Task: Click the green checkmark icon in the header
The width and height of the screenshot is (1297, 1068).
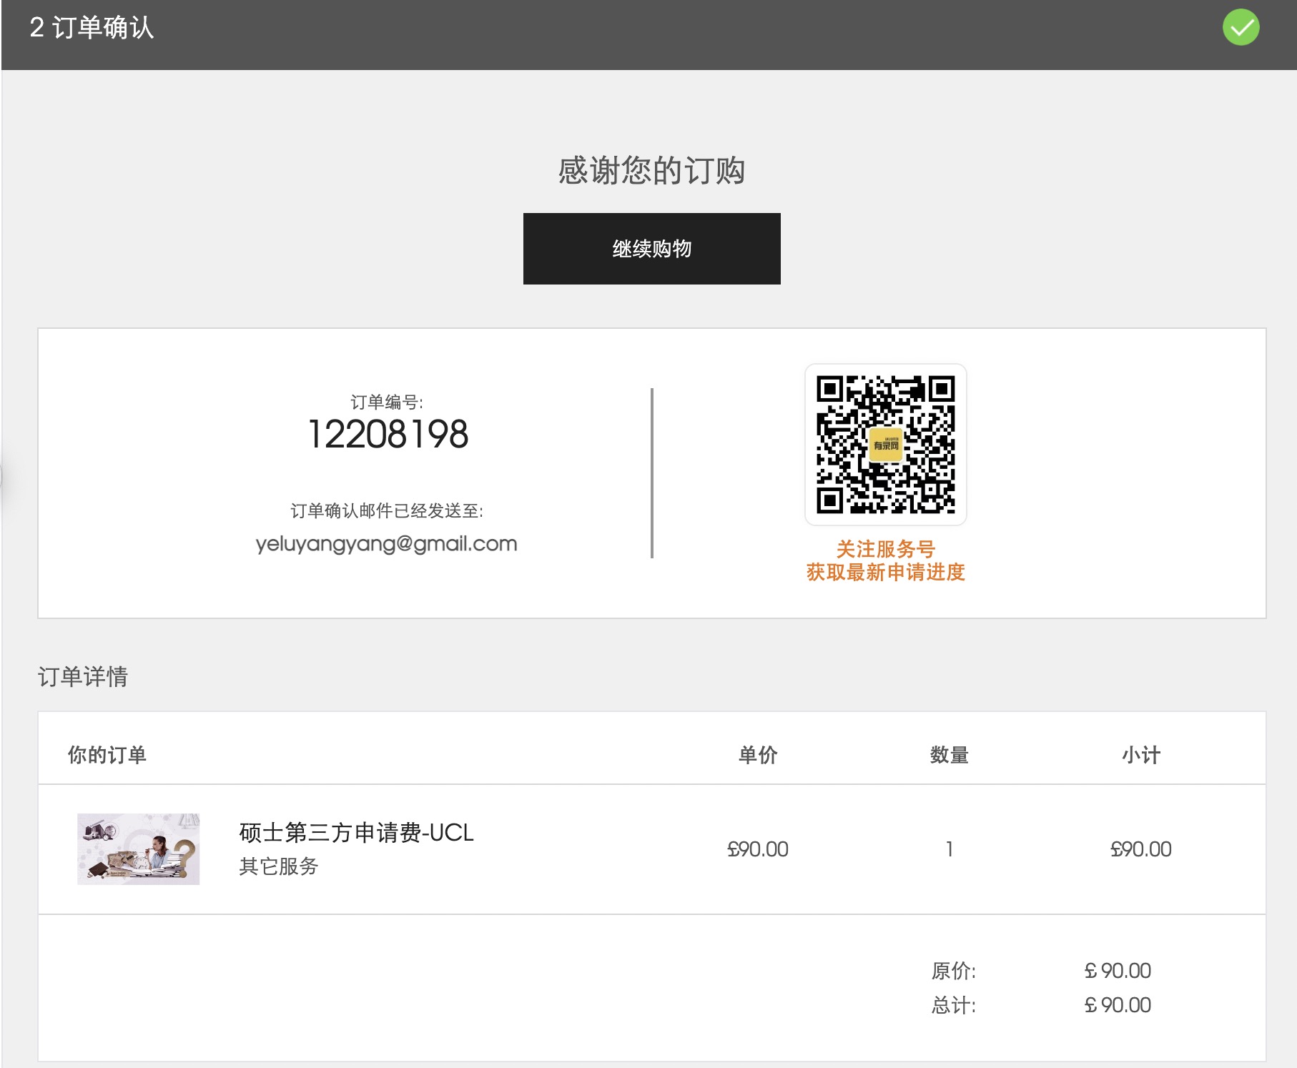Action: (x=1241, y=28)
